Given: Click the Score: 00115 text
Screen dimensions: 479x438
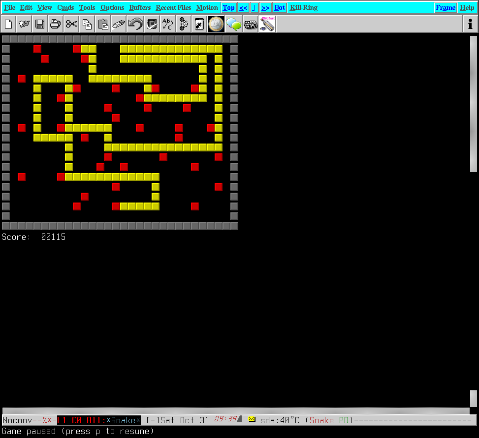Looking at the screenshot, I should (33, 237).
